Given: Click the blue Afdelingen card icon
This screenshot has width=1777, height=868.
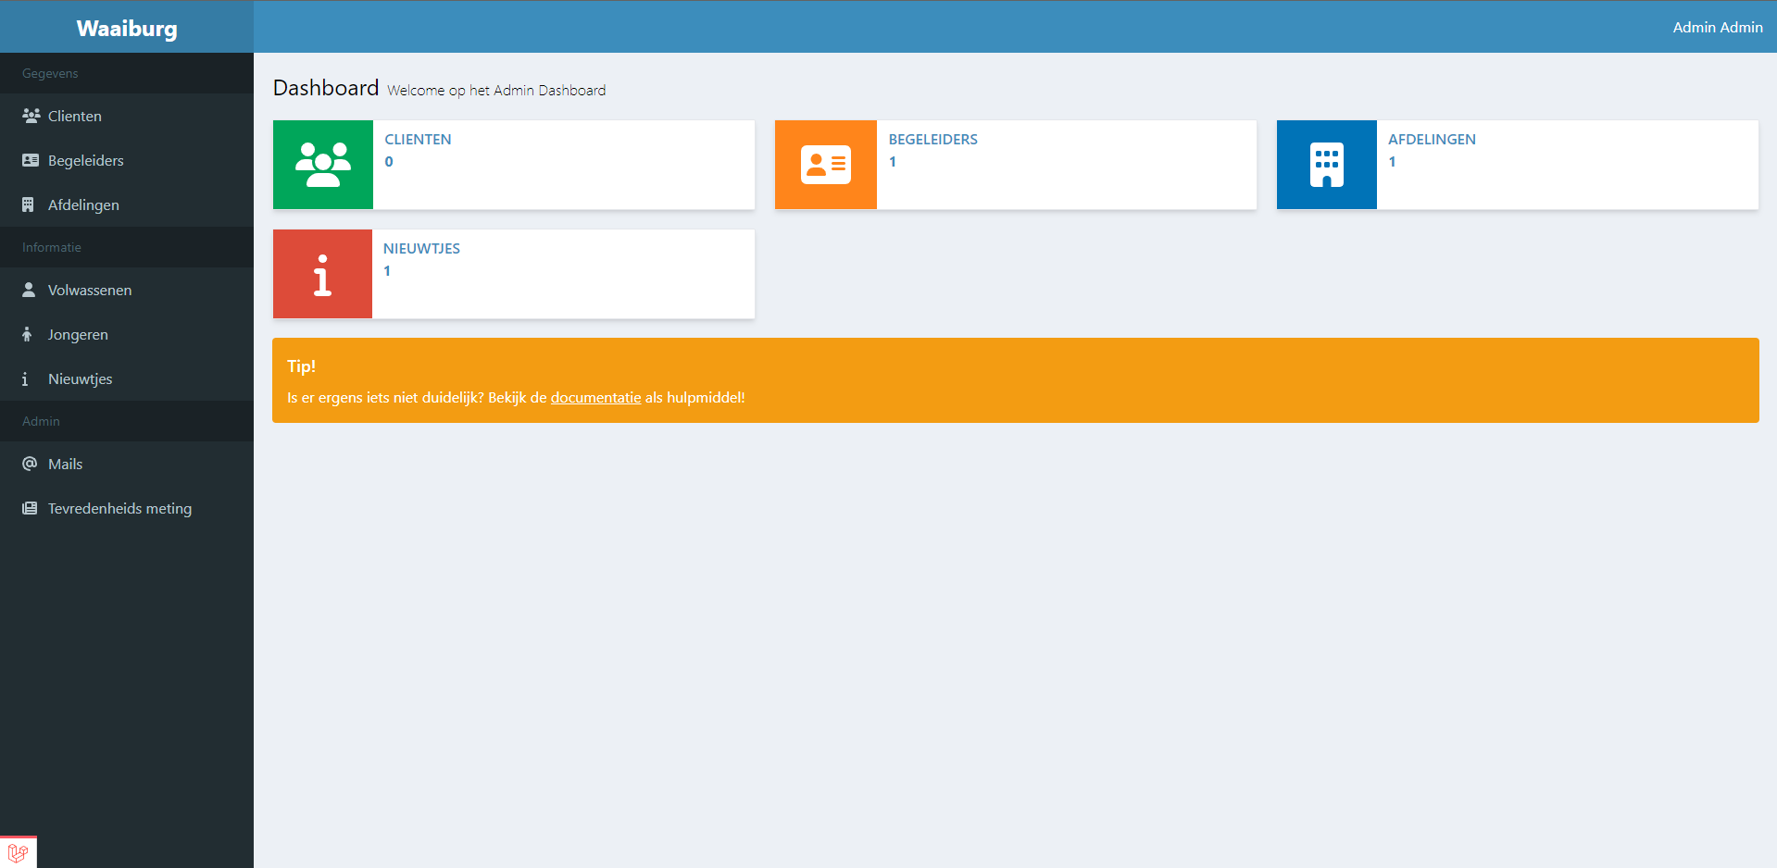Looking at the screenshot, I should tap(1326, 165).
